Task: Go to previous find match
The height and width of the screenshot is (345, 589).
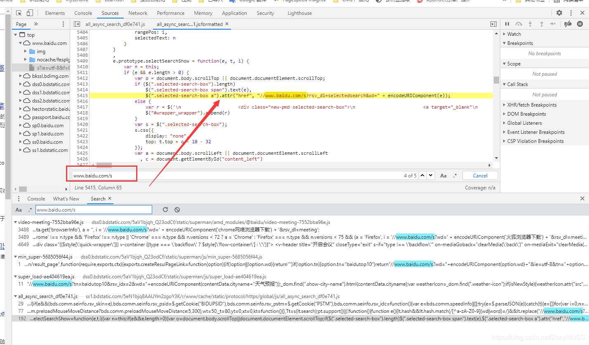Action: (422, 175)
